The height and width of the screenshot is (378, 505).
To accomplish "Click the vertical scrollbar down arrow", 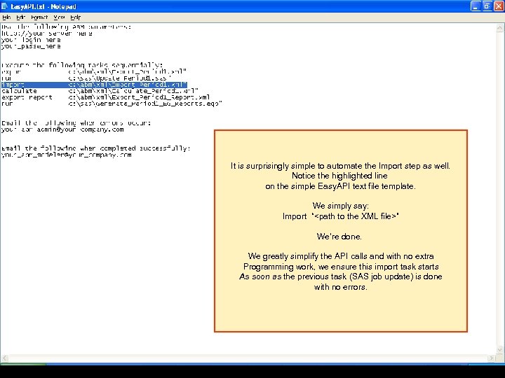I will [499, 350].
